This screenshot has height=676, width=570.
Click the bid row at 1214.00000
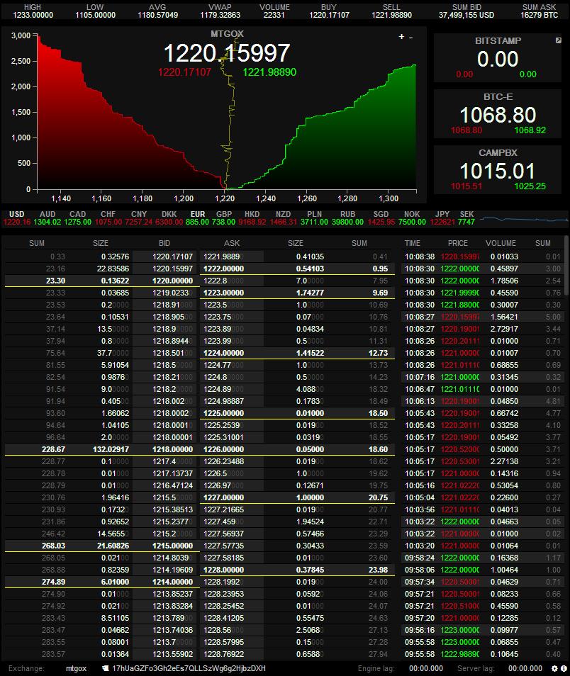101,582
